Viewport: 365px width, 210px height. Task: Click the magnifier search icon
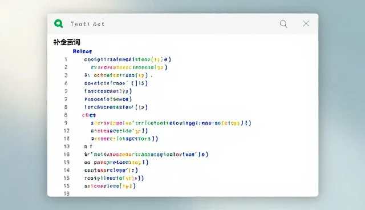click(x=283, y=24)
